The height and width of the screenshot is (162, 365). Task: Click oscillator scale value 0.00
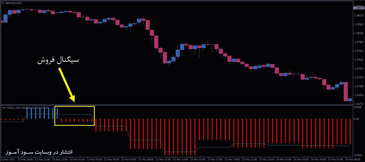point(357,119)
